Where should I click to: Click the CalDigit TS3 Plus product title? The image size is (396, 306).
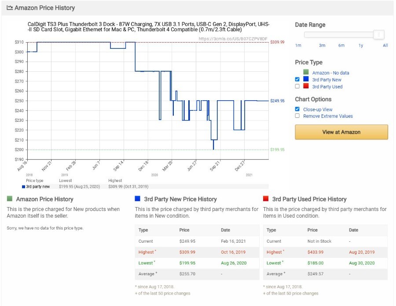click(149, 27)
